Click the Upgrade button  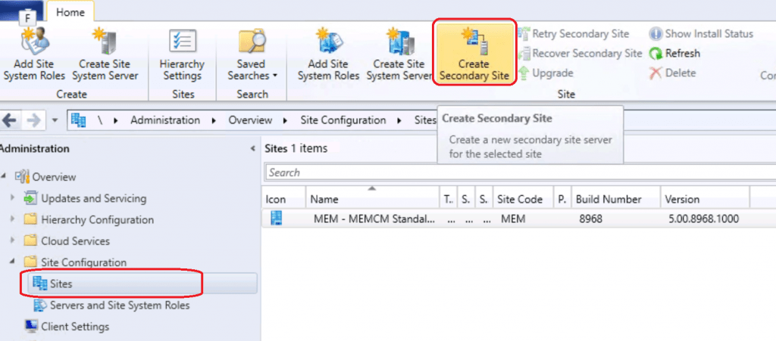coord(546,73)
